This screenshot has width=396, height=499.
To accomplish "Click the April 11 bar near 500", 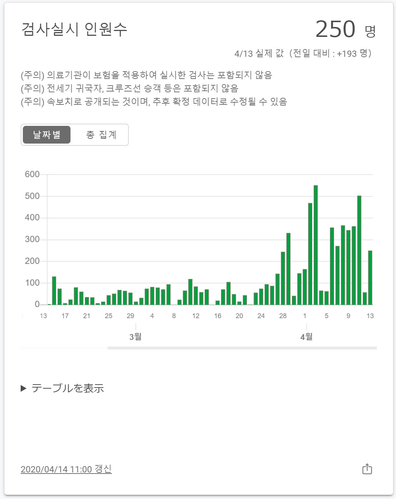I will click(x=359, y=250).
